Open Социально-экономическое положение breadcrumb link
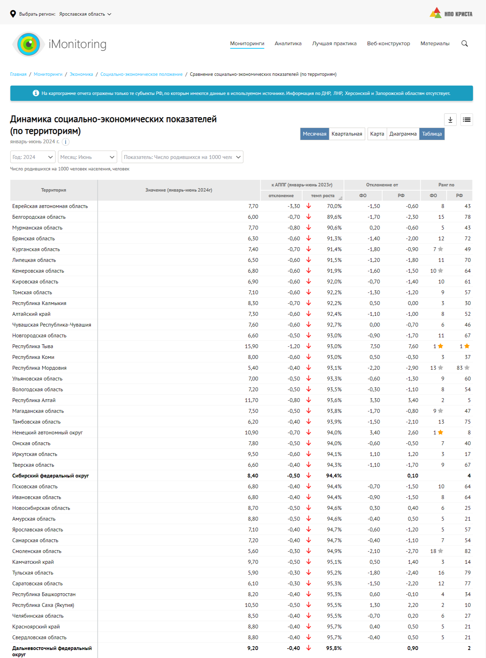This screenshot has height=658, width=486. pos(141,74)
